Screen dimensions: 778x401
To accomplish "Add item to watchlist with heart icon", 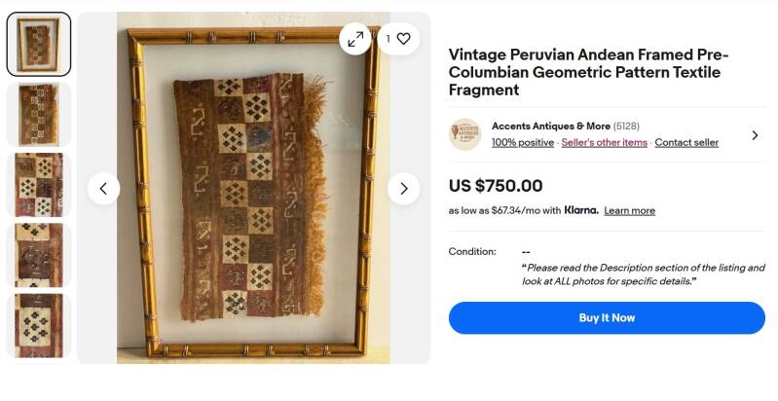I will click(398, 39).
